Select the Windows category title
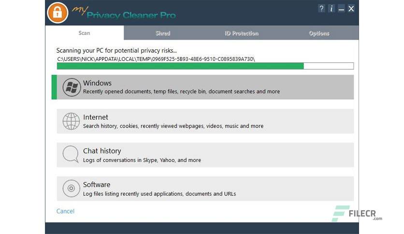 point(98,83)
